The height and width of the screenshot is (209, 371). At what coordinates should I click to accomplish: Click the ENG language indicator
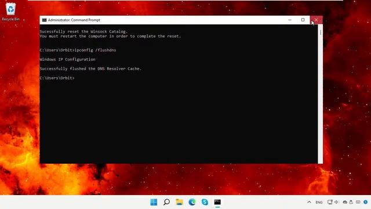(319, 203)
